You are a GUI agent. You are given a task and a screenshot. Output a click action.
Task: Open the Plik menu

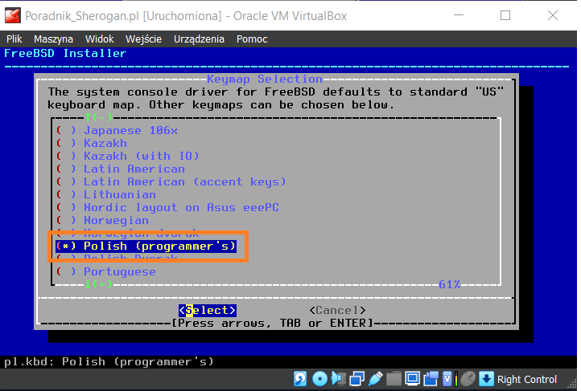(14, 39)
